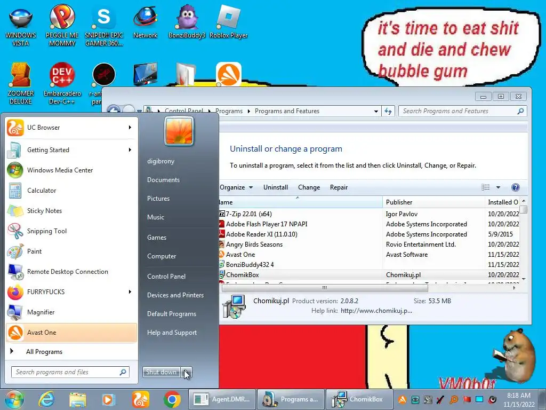This screenshot has width=546, height=410.
Task: Open Sticky Notes from the Start menu
Action: pos(71,210)
